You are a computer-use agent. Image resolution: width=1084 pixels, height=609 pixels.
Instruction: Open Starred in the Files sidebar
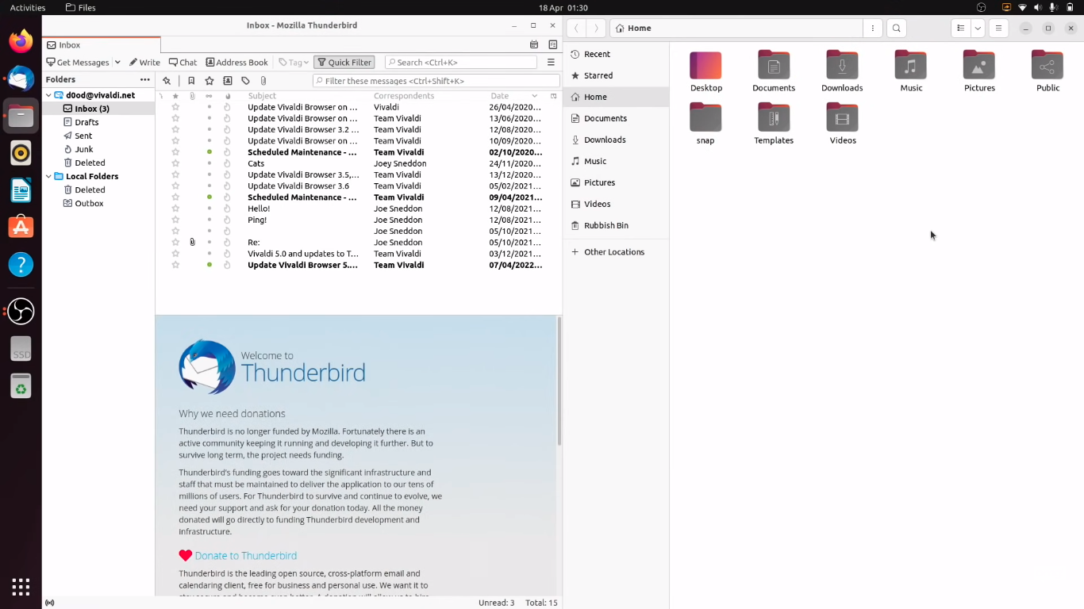pos(616,75)
